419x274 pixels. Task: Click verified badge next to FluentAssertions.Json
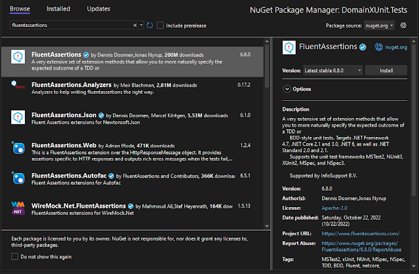[101, 115]
